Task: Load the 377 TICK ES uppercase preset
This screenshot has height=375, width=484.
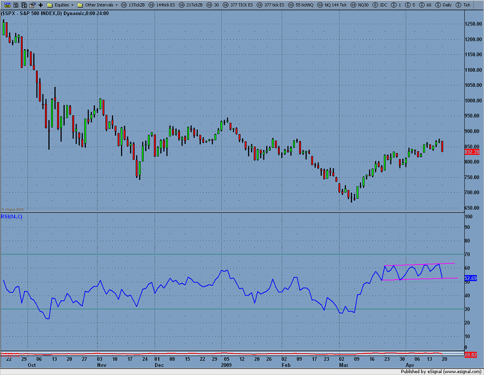Action: pyautogui.click(x=238, y=5)
